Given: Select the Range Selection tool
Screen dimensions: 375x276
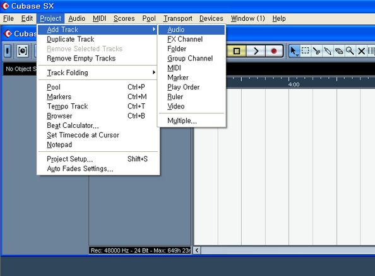Looking at the screenshot, I should (305, 51).
